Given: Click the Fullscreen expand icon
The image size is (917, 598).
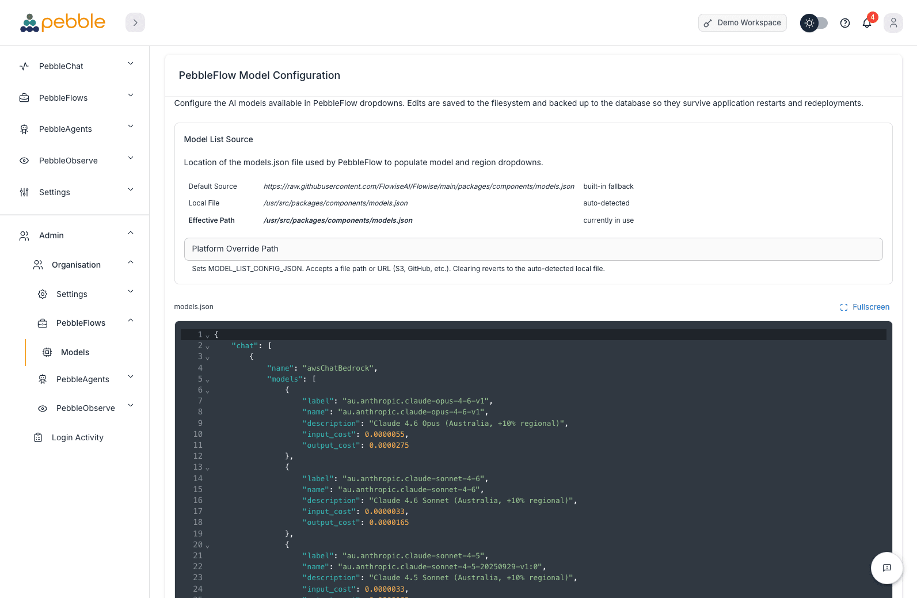Looking at the screenshot, I should click(844, 307).
